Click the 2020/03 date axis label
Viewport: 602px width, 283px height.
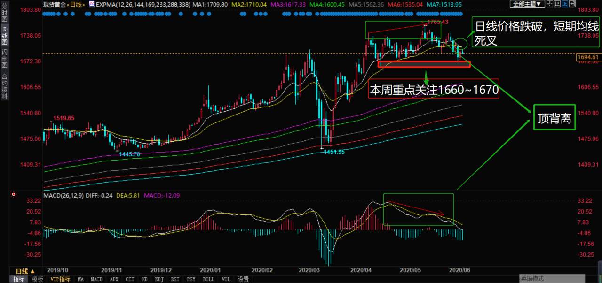click(x=309, y=270)
